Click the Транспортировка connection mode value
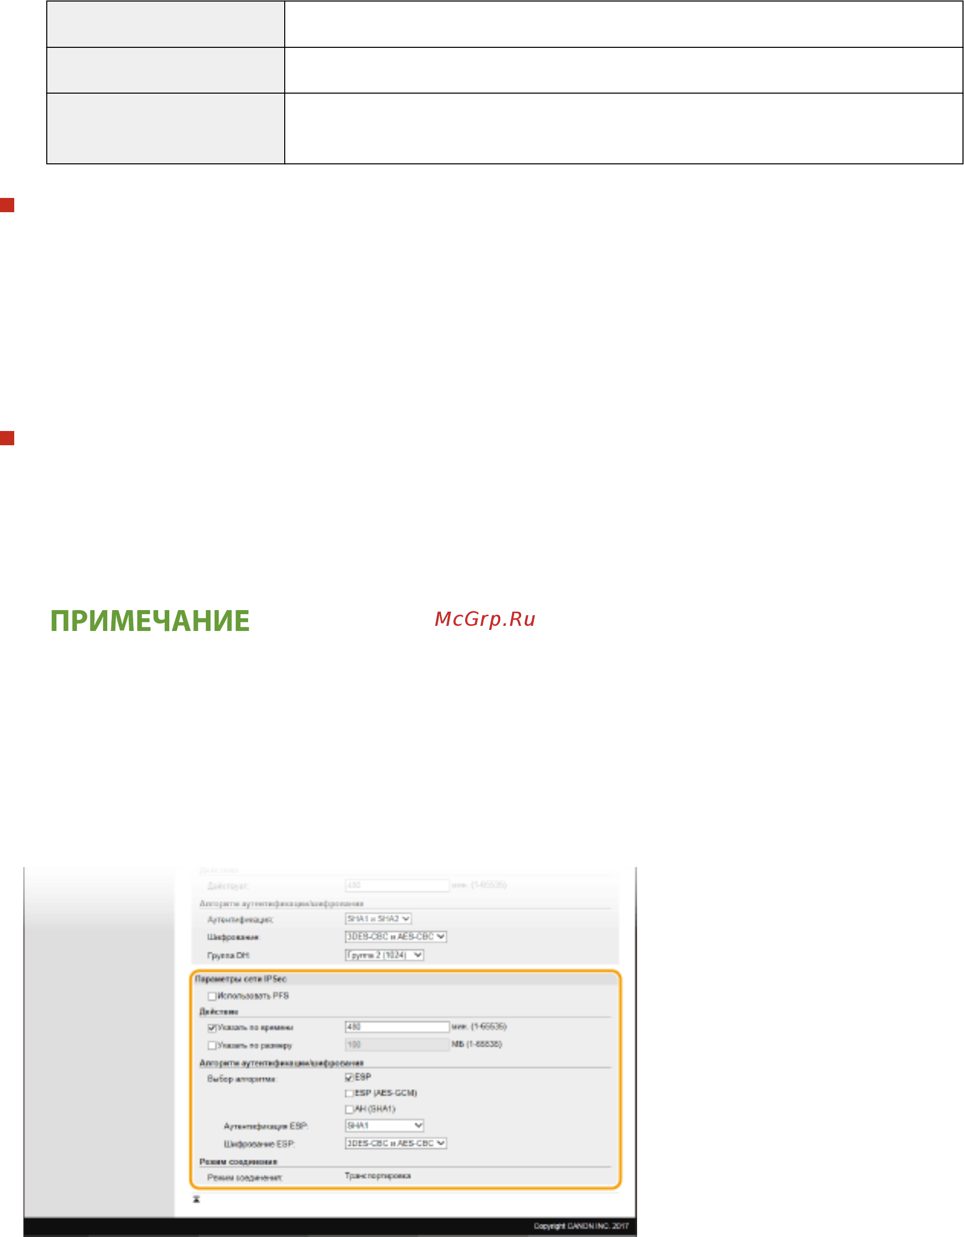 click(x=378, y=1176)
